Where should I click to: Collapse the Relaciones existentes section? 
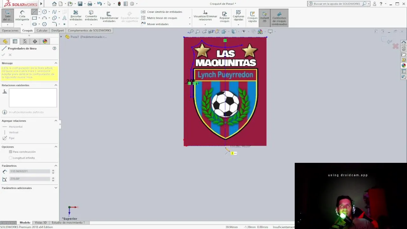click(x=56, y=85)
